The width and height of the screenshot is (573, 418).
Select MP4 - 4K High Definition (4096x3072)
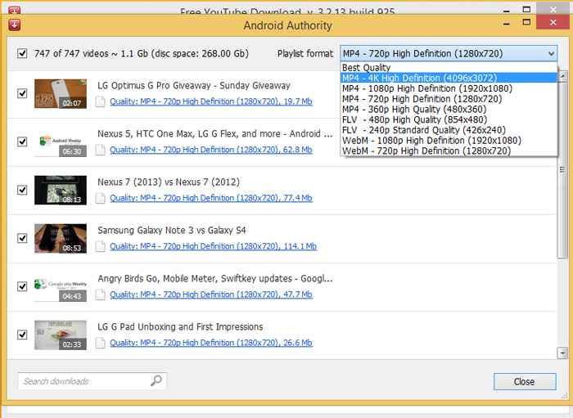(449, 78)
